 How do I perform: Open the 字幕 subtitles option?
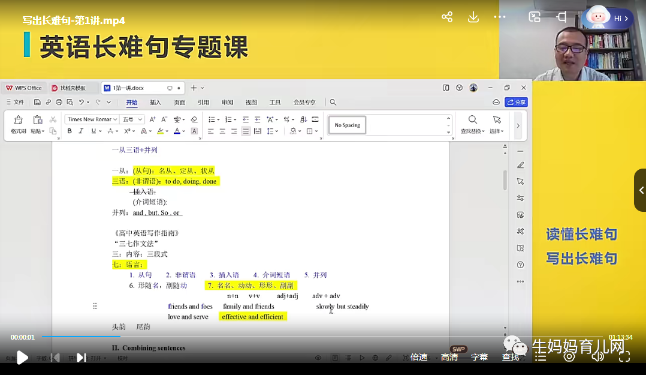[x=479, y=357]
